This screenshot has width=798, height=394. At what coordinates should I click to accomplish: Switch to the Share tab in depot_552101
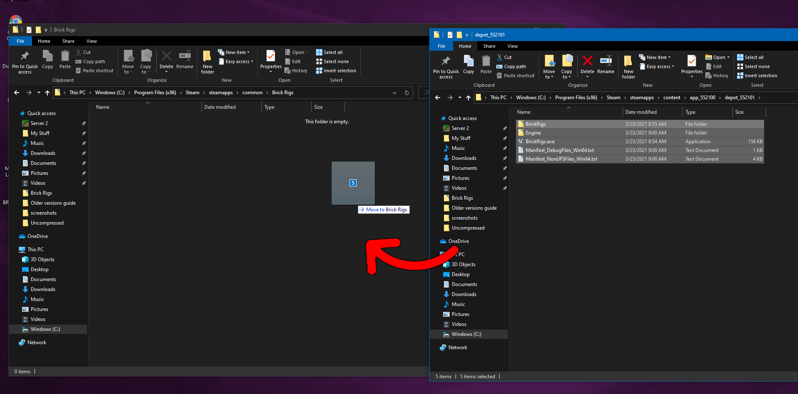click(489, 46)
